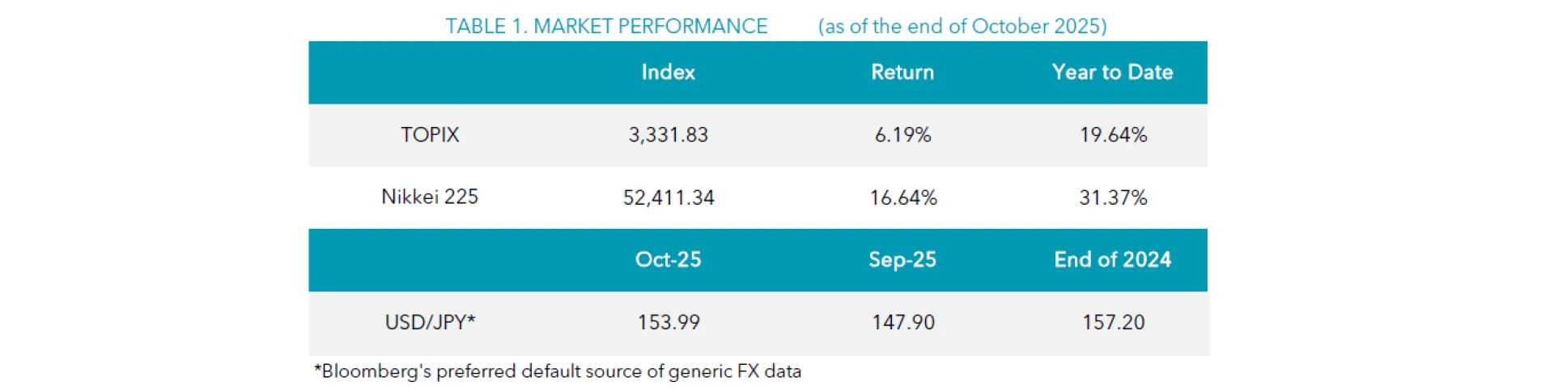The height and width of the screenshot is (390, 1554).
Task: Click the End of 2024 header
Action: 1112,260
